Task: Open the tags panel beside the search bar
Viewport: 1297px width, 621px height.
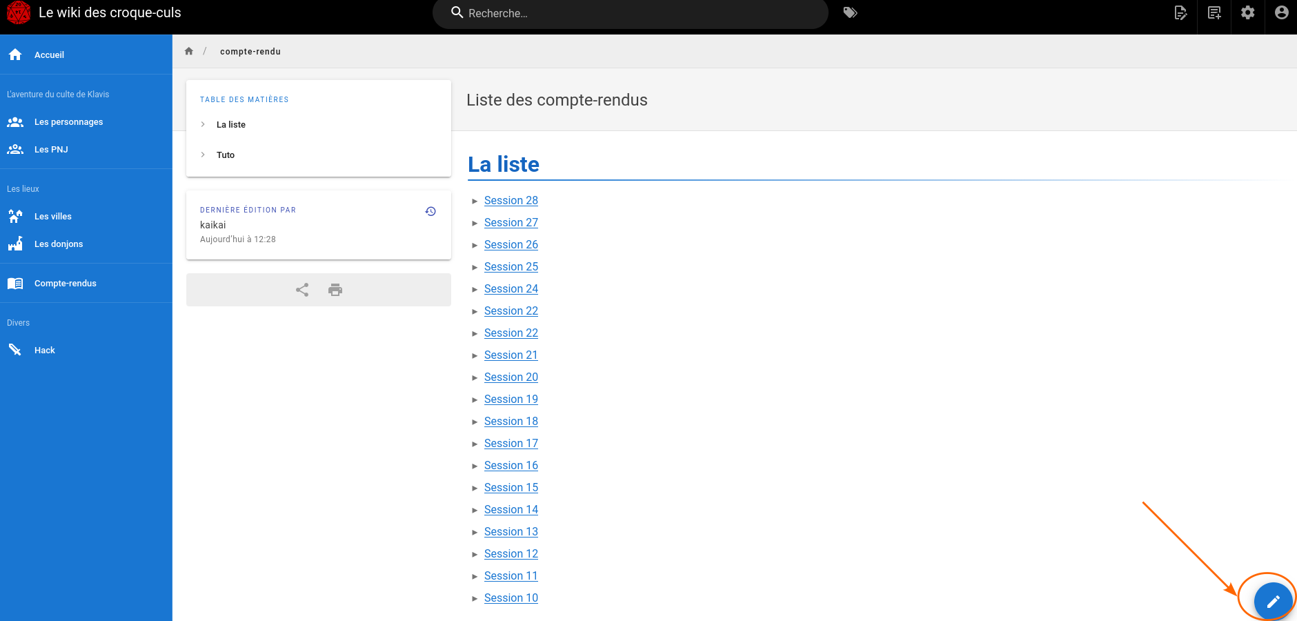Action: point(850,12)
